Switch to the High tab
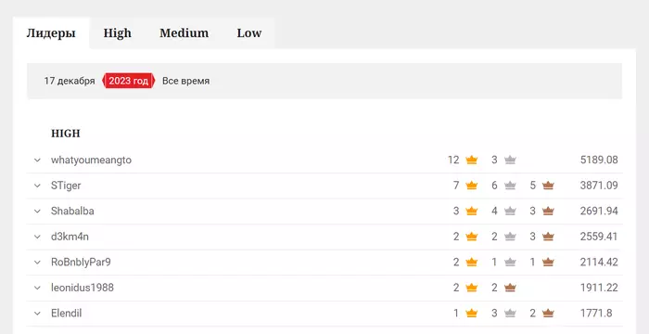 coord(117,33)
